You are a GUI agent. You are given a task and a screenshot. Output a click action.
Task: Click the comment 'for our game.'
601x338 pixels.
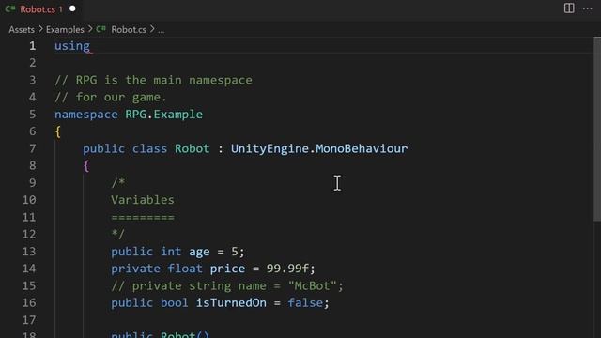[121, 98]
